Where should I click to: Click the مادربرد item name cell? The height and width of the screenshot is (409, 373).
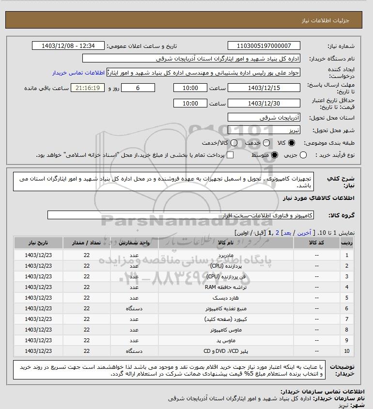226,255
